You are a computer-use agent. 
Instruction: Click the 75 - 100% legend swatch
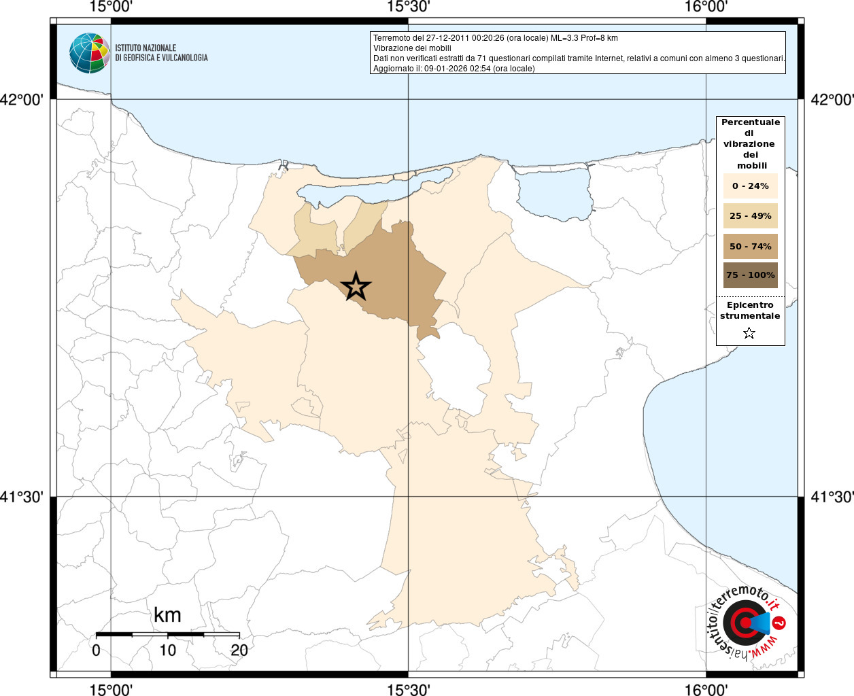(x=751, y=275)
